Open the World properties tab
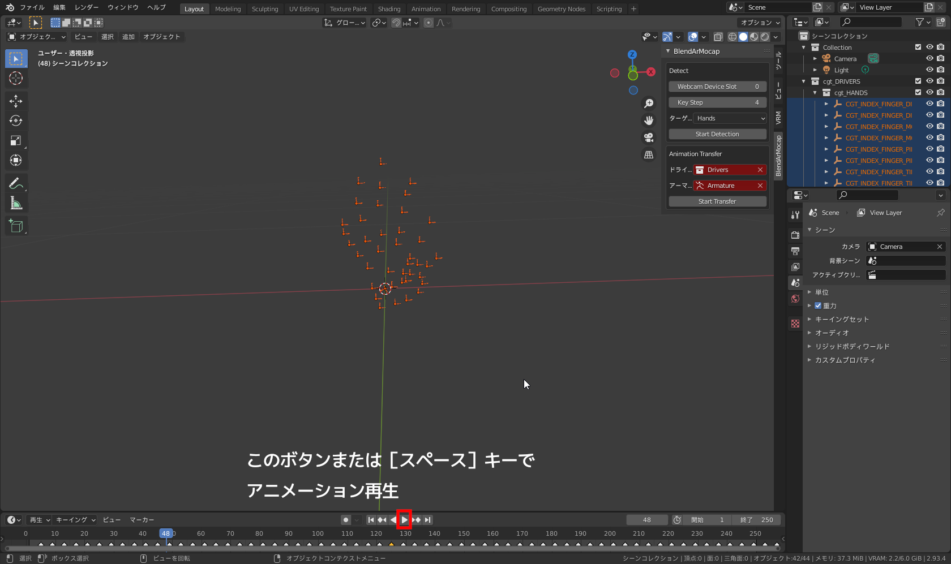 pos(795,299)
